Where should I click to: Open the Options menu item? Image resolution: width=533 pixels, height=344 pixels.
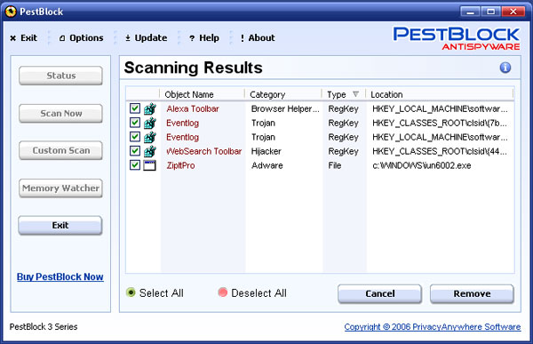coord(81,37)
